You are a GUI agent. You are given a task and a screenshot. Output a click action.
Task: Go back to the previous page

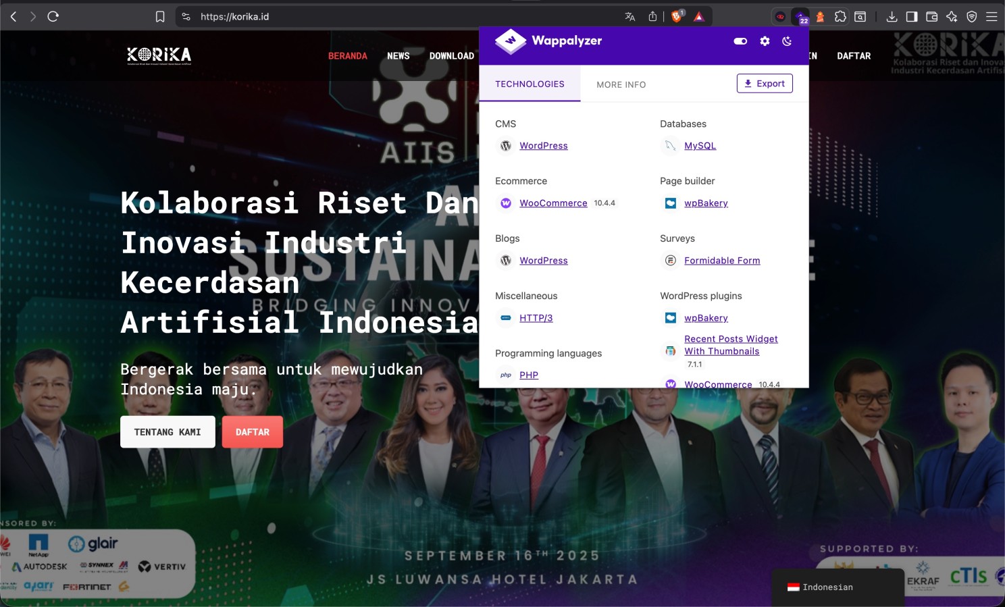[x=14, y=17]
